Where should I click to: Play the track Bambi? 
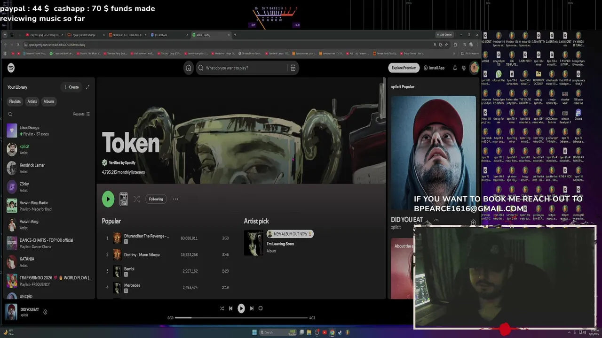[166, 271]
